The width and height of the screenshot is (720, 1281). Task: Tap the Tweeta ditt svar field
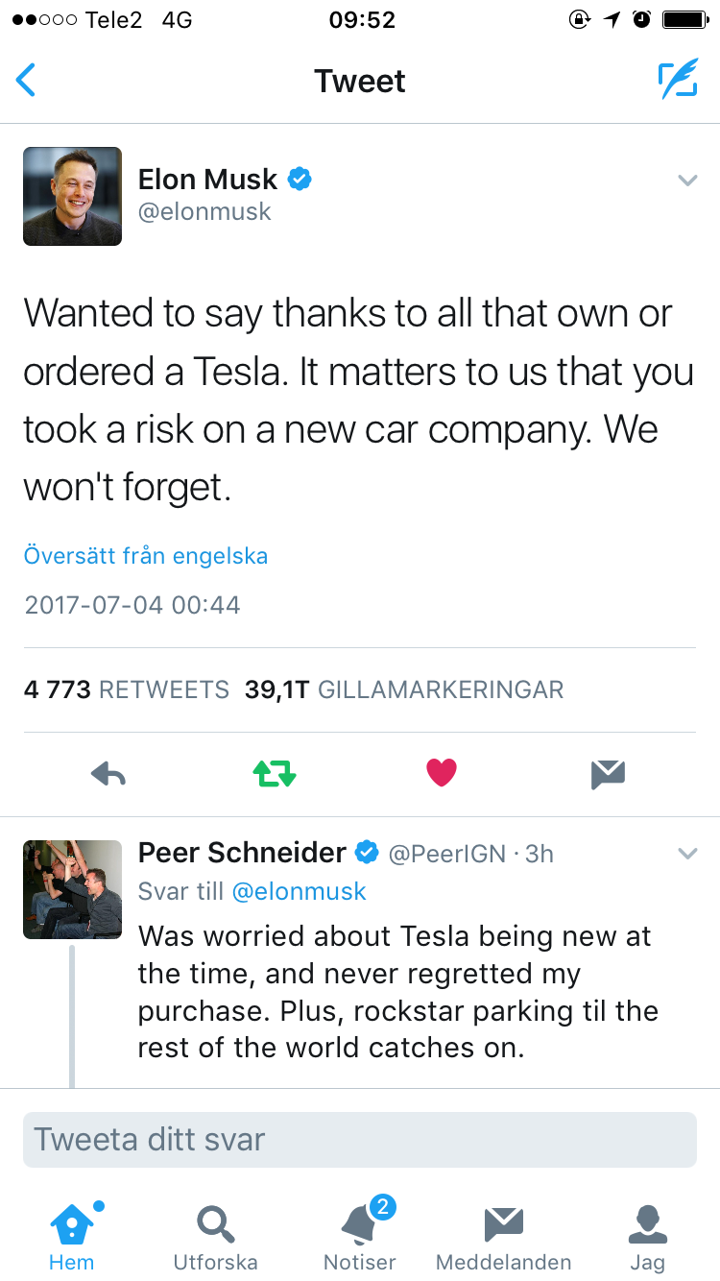(360, 1140)
